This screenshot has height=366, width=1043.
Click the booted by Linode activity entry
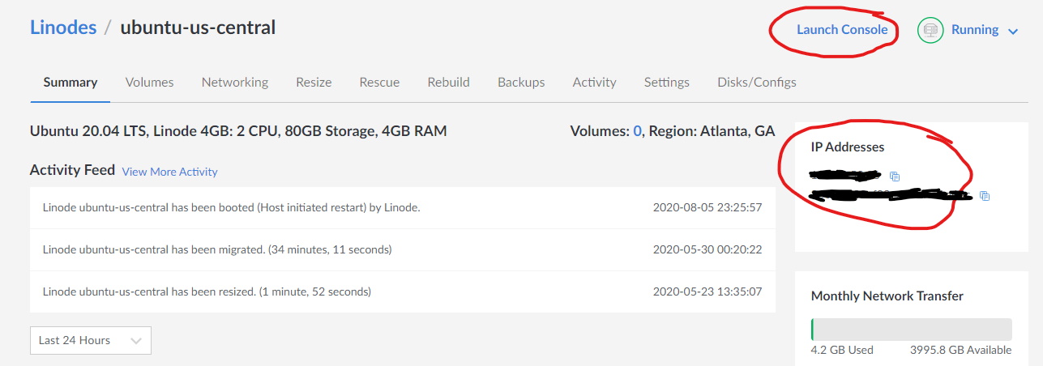pyautogui.click(x=403, y=207)
